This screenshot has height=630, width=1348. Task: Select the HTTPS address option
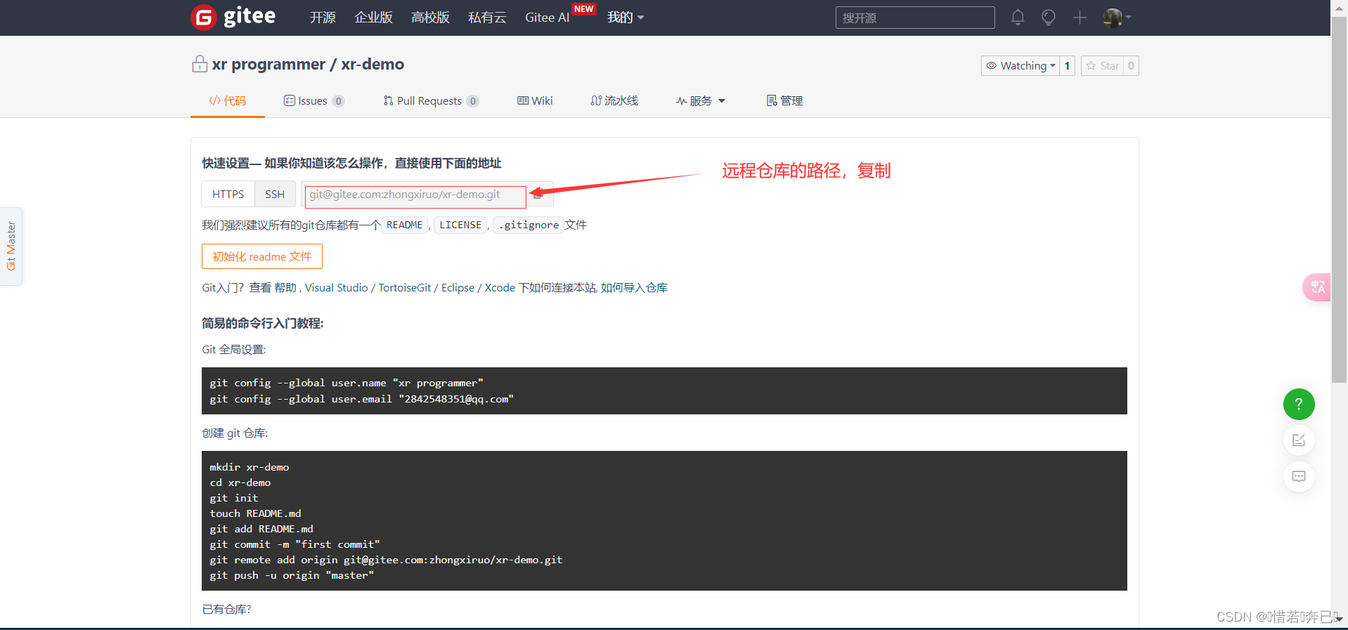click(228, 195)
